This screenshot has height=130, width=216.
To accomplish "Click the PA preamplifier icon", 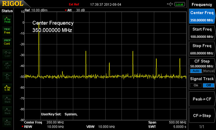I will point(7,77).
